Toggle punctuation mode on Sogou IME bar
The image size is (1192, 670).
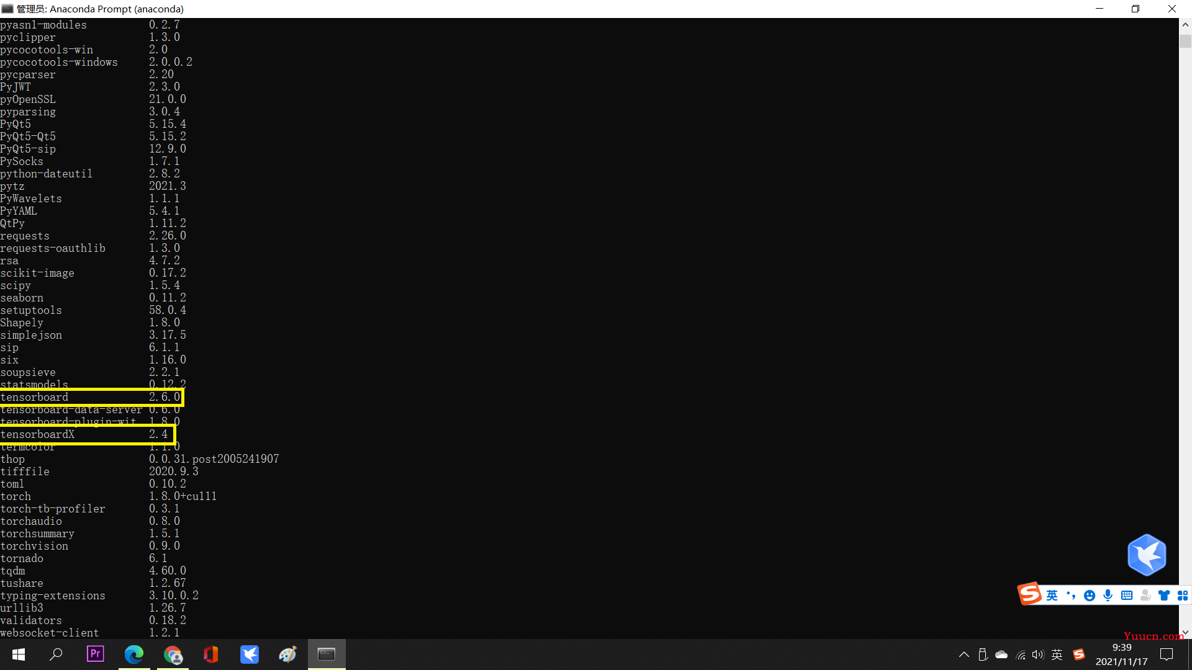point(1071,596)
